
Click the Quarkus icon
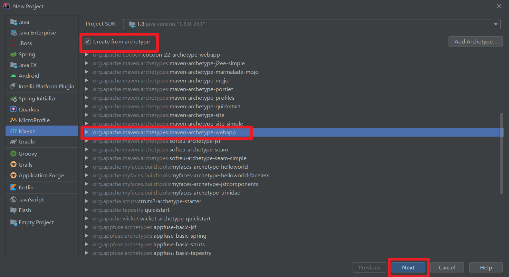pyautogui.click(x=13, y=110)
